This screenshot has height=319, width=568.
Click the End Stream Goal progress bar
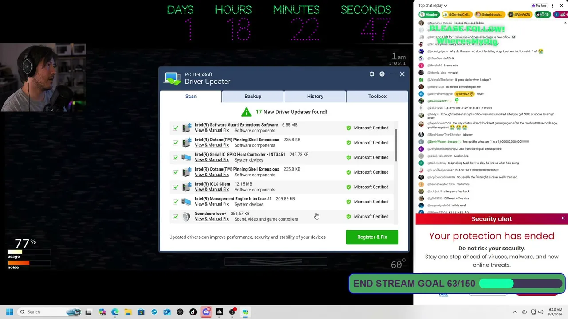point(521,284)
